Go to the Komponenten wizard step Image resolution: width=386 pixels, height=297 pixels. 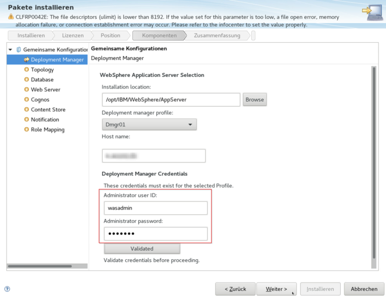click(159, 36)
